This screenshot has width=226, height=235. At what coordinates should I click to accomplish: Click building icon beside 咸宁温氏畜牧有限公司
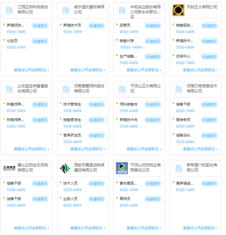tap(66, 10)
